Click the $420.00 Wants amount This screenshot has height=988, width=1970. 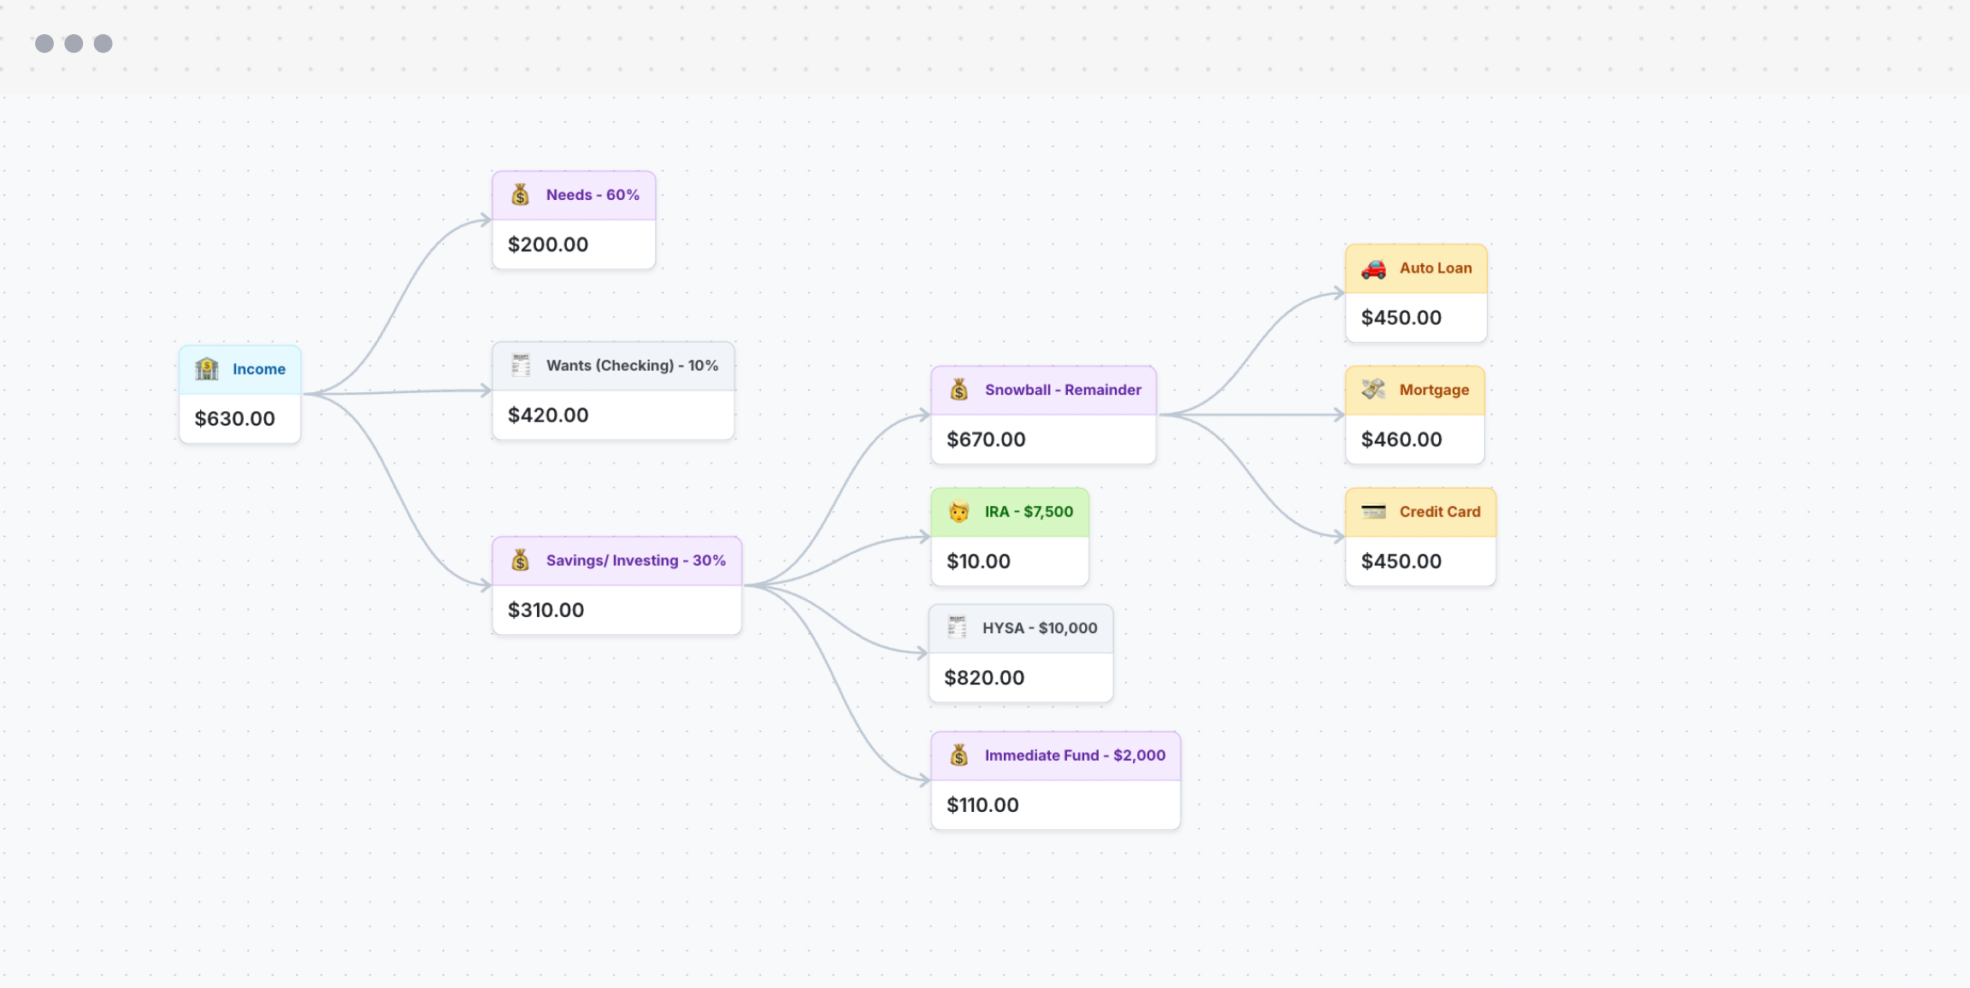coord(548,415)
